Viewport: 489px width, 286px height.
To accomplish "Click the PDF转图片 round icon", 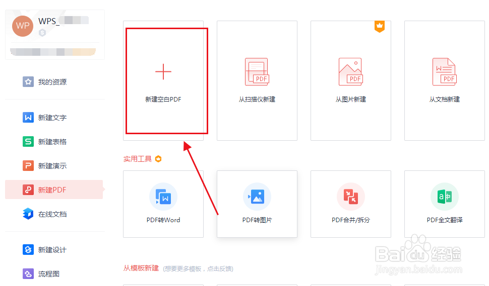I will 257,197.
